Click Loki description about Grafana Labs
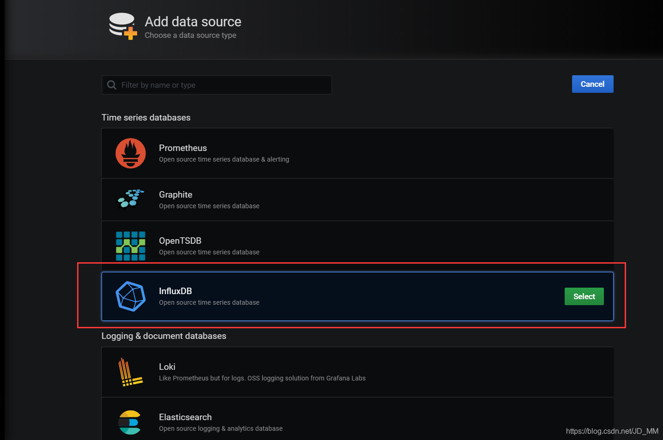Image resolution: width=663 pixels, height=440 pixels. 262,378
